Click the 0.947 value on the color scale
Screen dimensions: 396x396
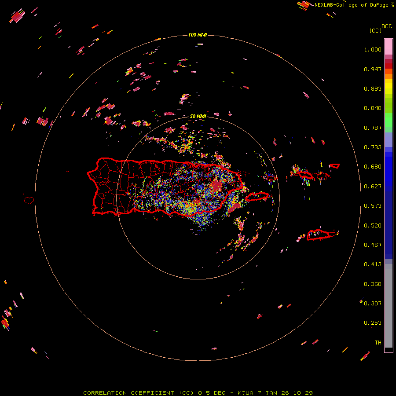click(x=373, y=69)
